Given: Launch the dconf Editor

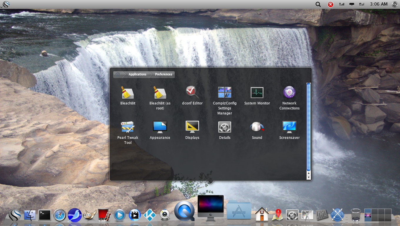Looking at the screenshot, I should point(192,92).
